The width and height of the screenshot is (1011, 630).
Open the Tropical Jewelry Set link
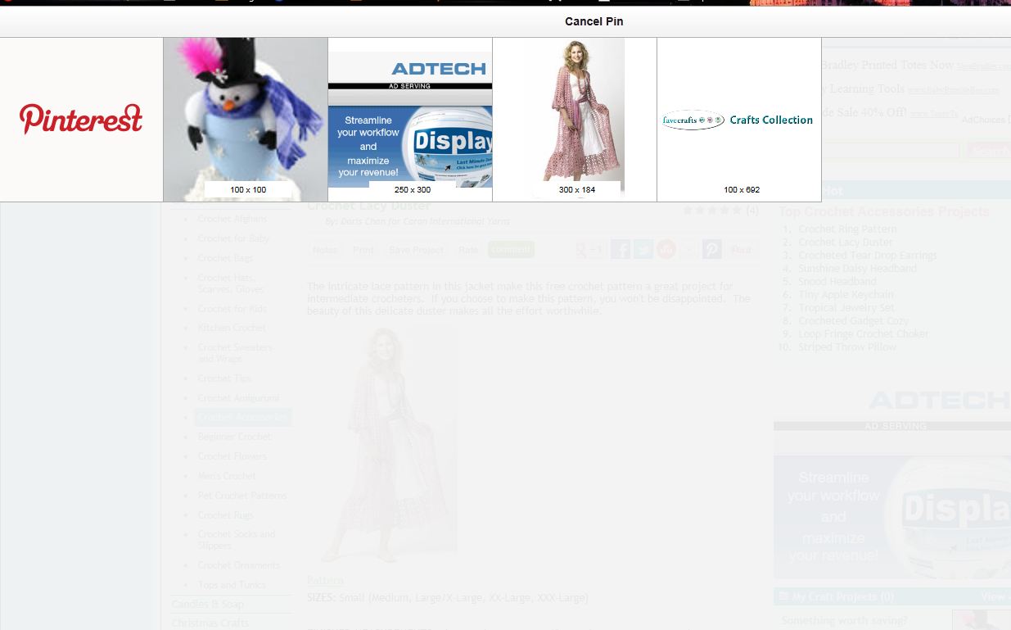click(x=846, y=308)
